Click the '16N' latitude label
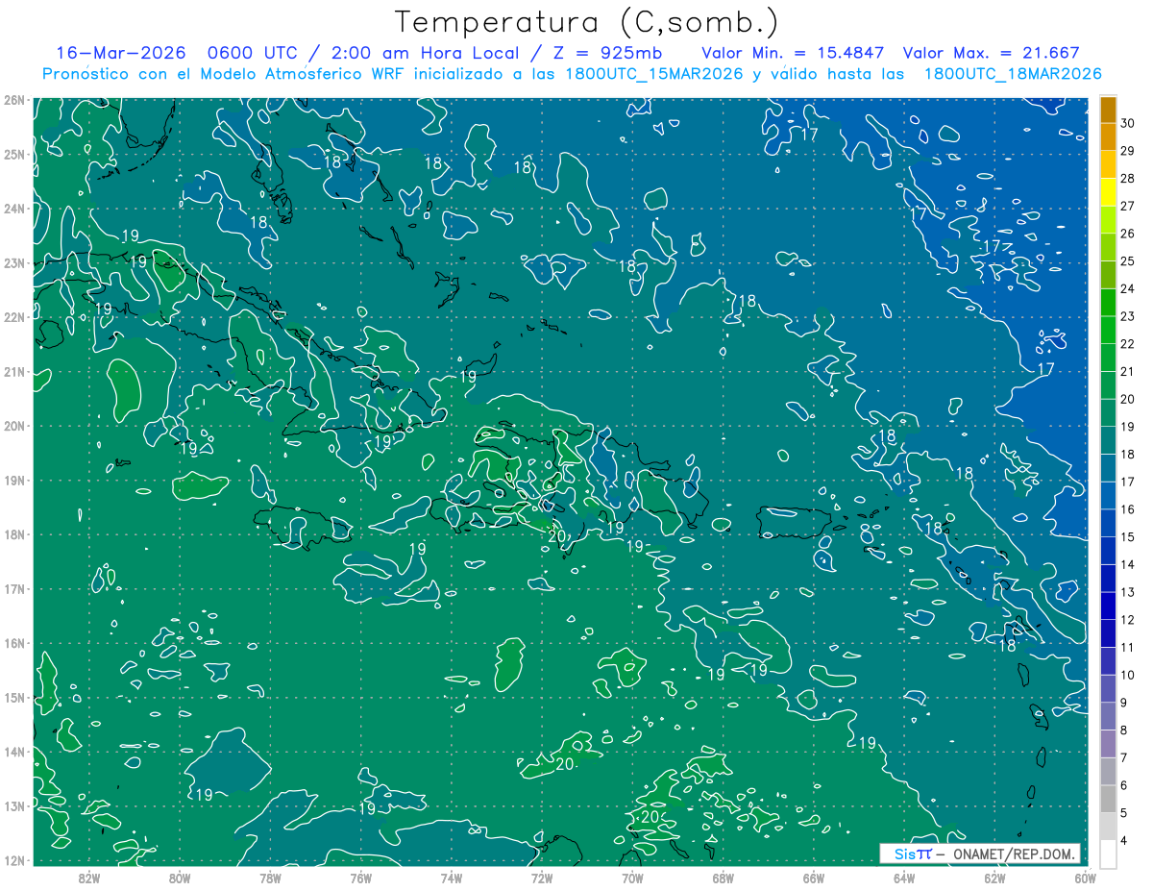The image size is (1153, 891). coord(14,643)
